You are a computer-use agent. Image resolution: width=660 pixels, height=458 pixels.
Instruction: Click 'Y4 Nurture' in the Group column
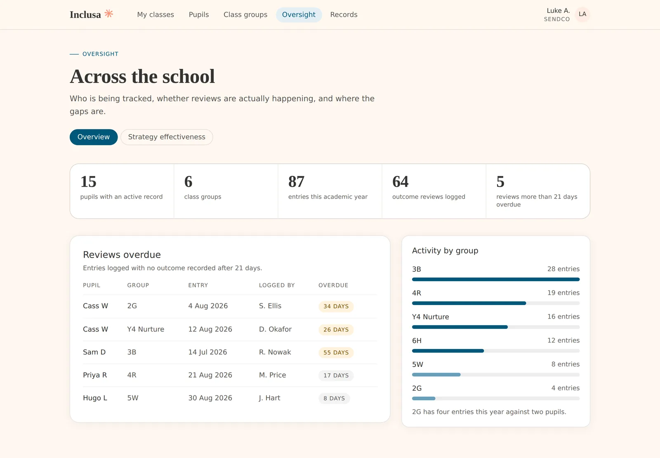pos(146,329)
